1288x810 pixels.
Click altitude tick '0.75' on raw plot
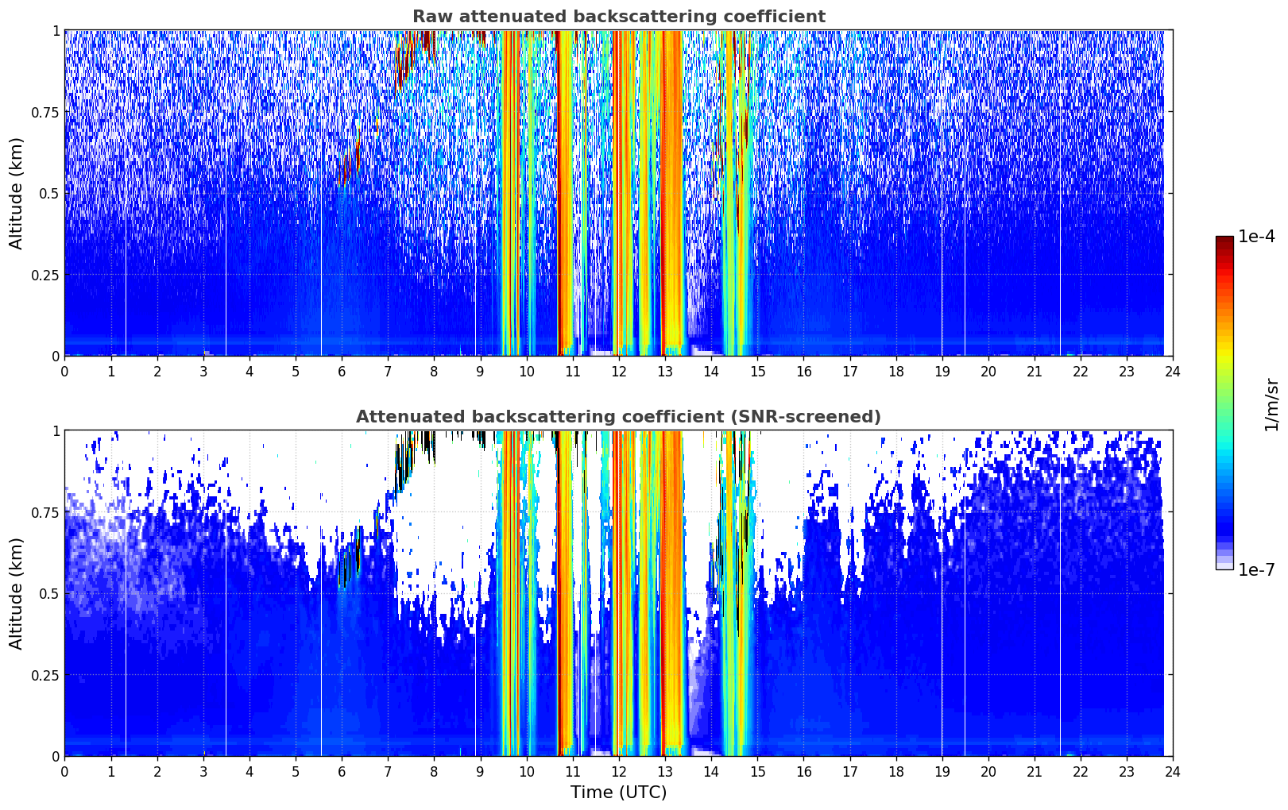pyautogui.click(x=45, y=112)
